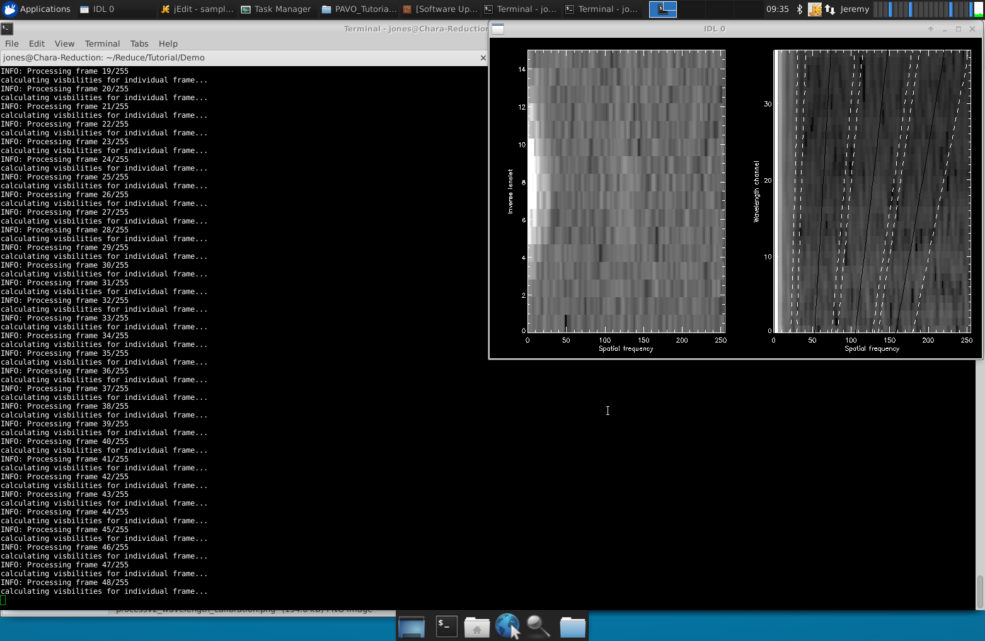Open the Edit menu in Terminal
This screenshot has height=641, width=985.
coord(37,43)
